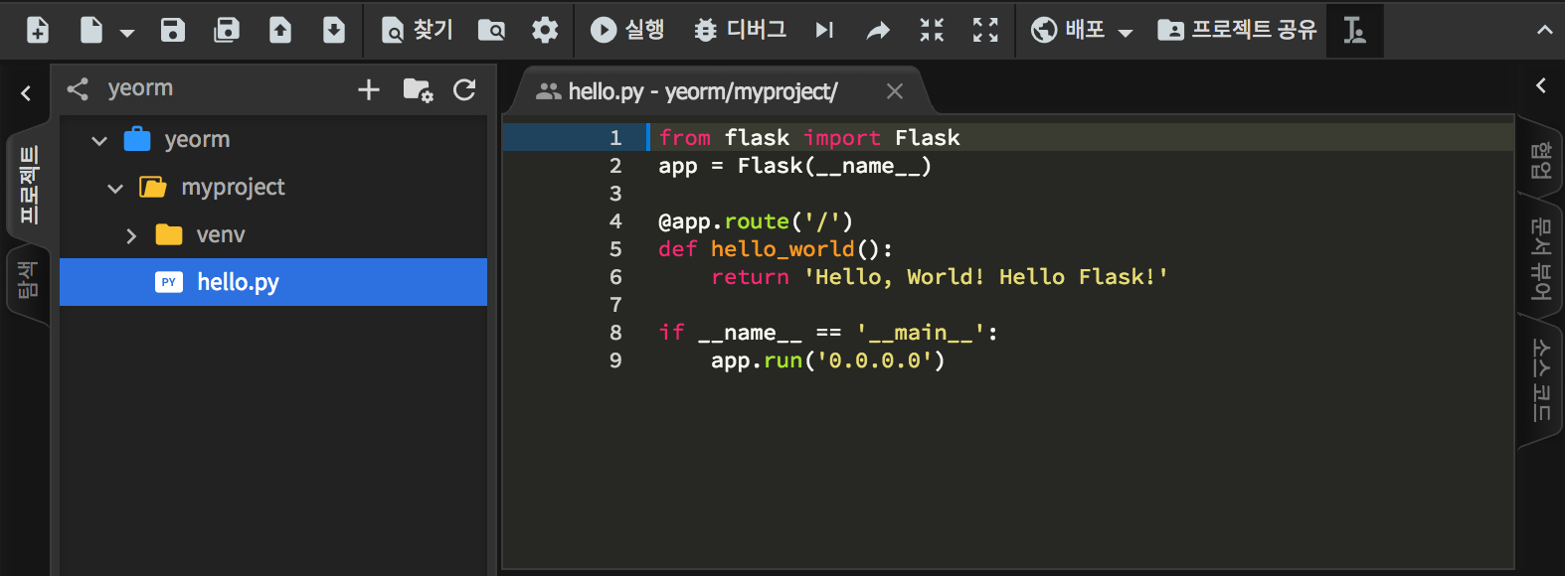Click the save all files icon
Screen dimensions: 1565x576
click(227, 30)
